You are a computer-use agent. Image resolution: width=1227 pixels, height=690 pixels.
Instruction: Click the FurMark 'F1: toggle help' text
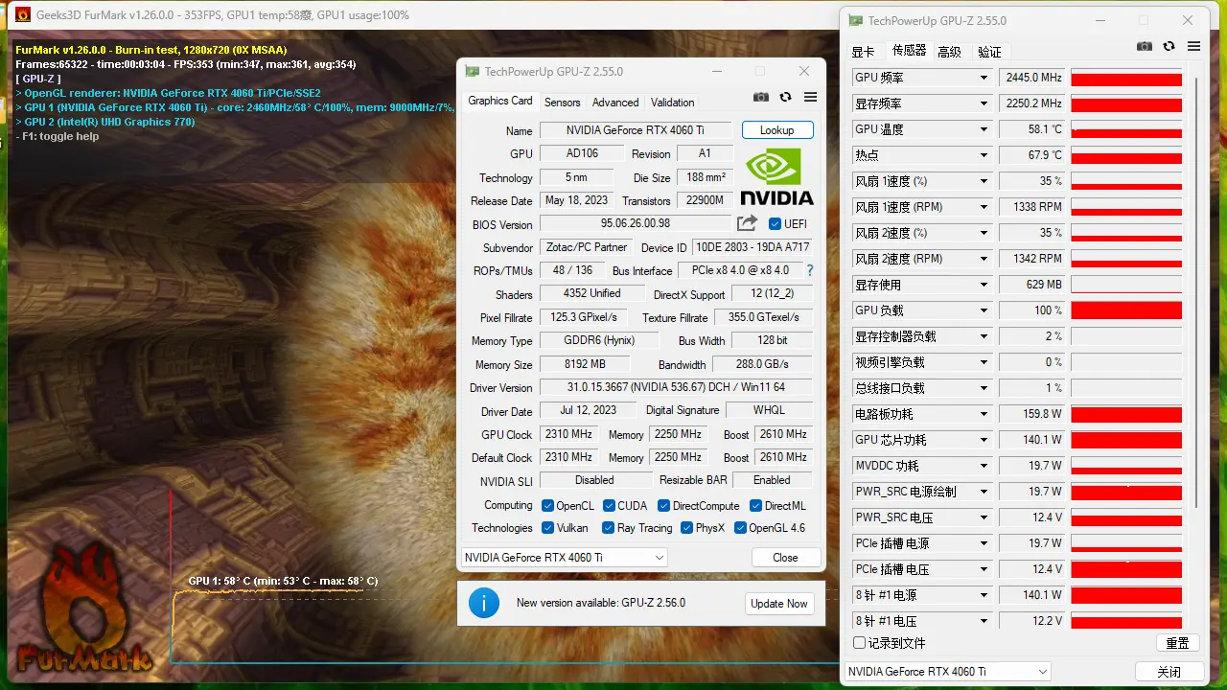coord(58,136)
